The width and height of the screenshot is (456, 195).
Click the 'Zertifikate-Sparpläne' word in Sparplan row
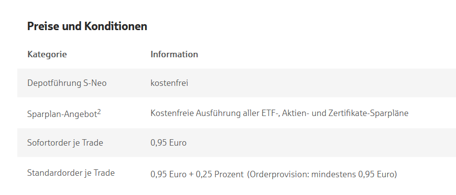(368, 113)
